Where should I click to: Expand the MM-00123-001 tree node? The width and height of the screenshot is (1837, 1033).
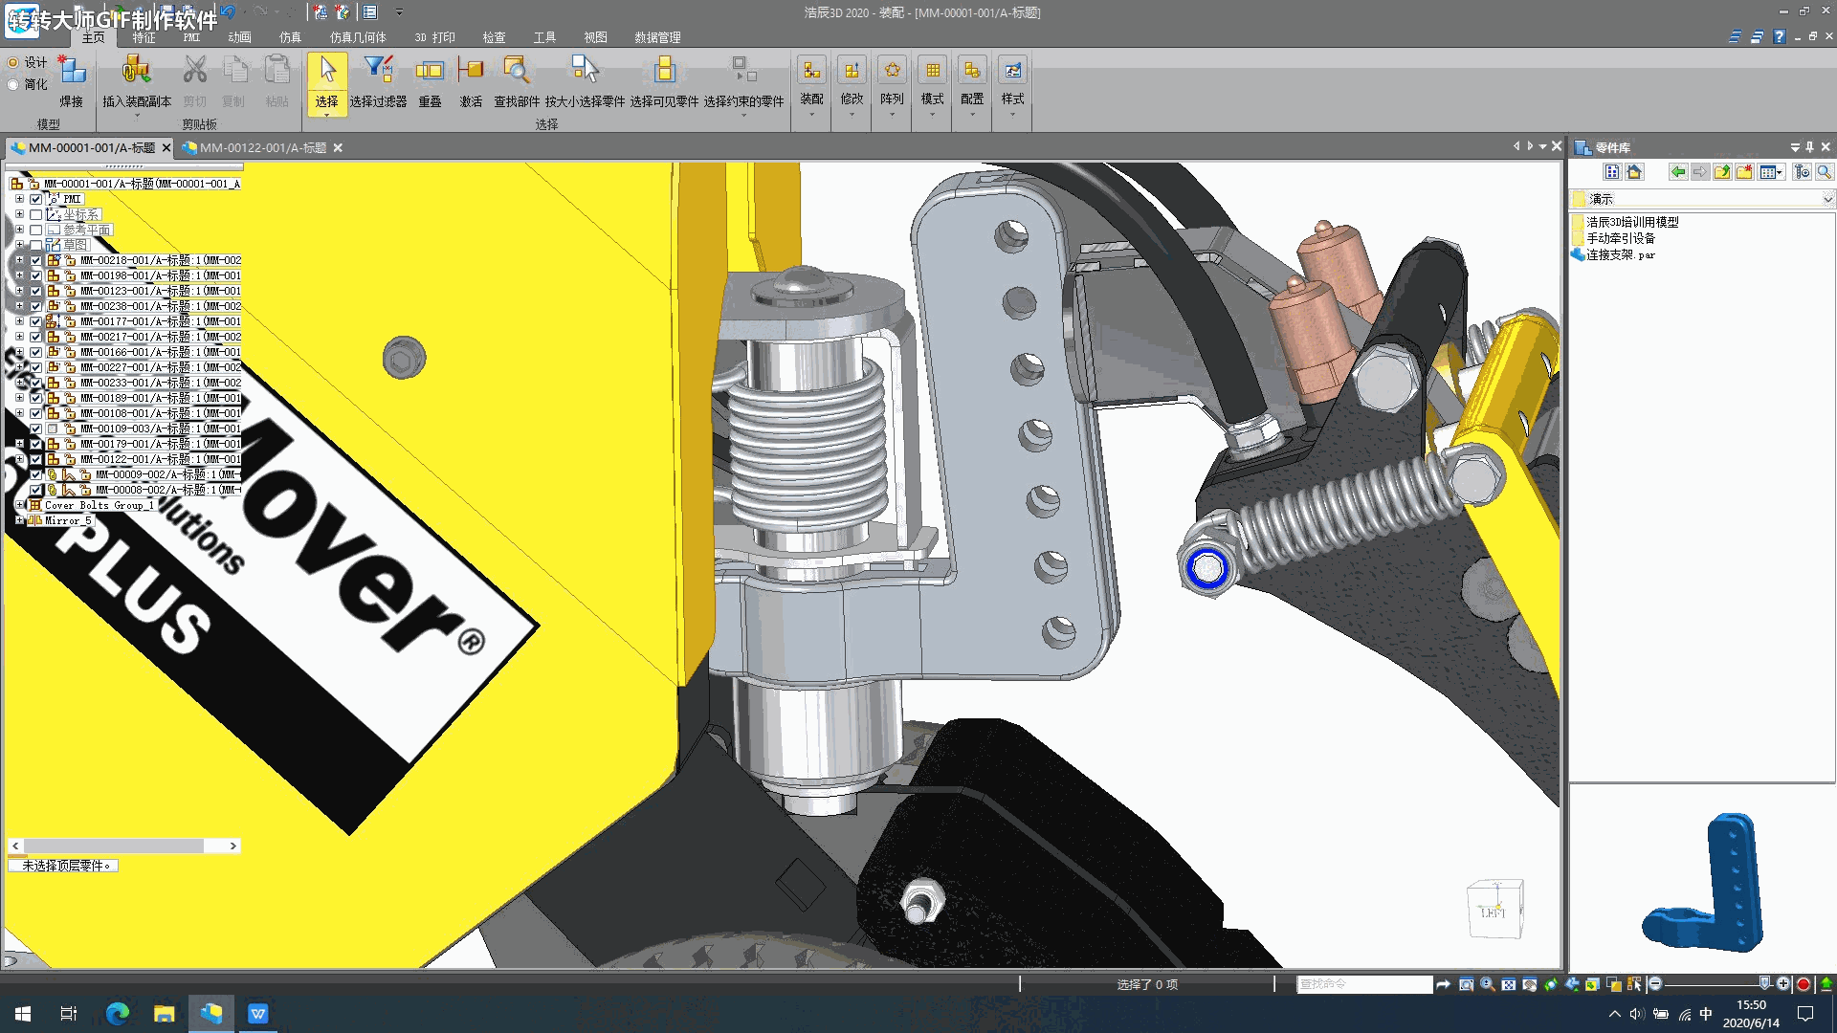click(x=19, y=291)
